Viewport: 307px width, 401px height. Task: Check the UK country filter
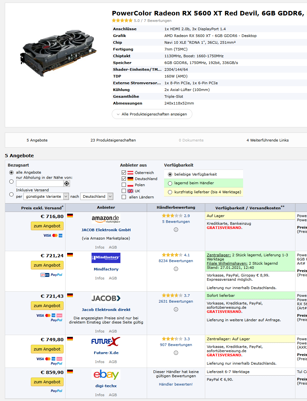click(x=124, y=191)
